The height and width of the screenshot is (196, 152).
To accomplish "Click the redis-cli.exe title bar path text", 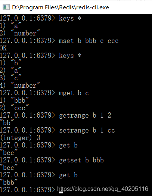I will pos(61,7).
